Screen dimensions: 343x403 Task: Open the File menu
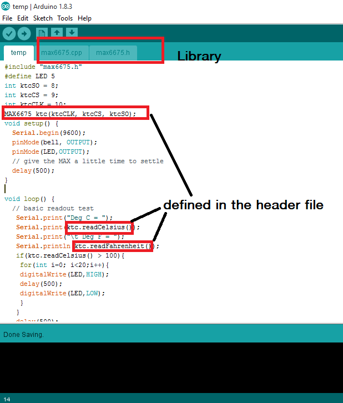[x=7, y=18]
